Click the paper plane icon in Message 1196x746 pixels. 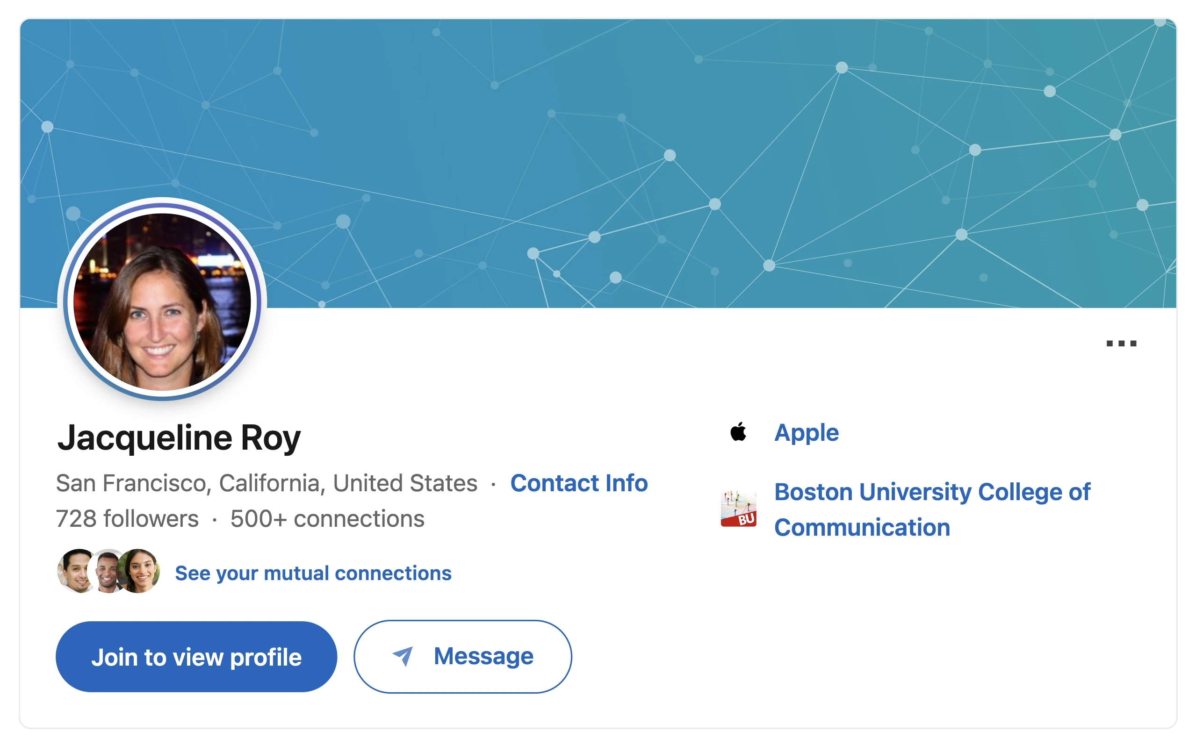tap(403, 656)
